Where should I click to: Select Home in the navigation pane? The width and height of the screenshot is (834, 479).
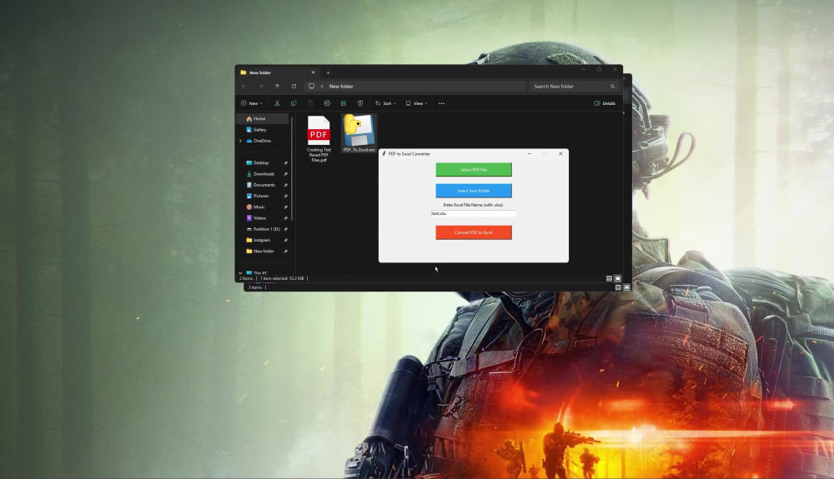tap(263, 118)
